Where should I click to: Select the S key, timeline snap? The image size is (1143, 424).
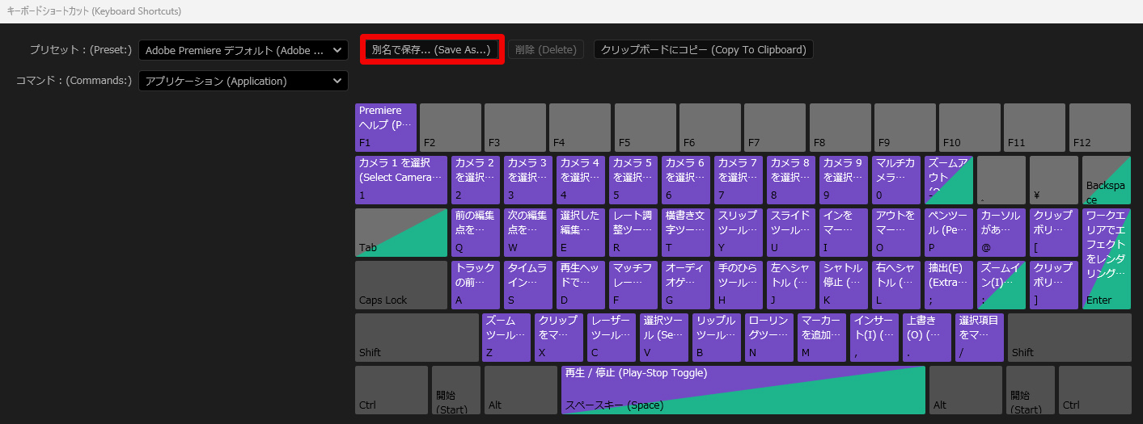pos(528,285)
